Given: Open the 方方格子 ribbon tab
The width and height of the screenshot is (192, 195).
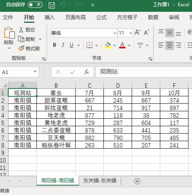Looking at the screenshot, I should 127,17.
